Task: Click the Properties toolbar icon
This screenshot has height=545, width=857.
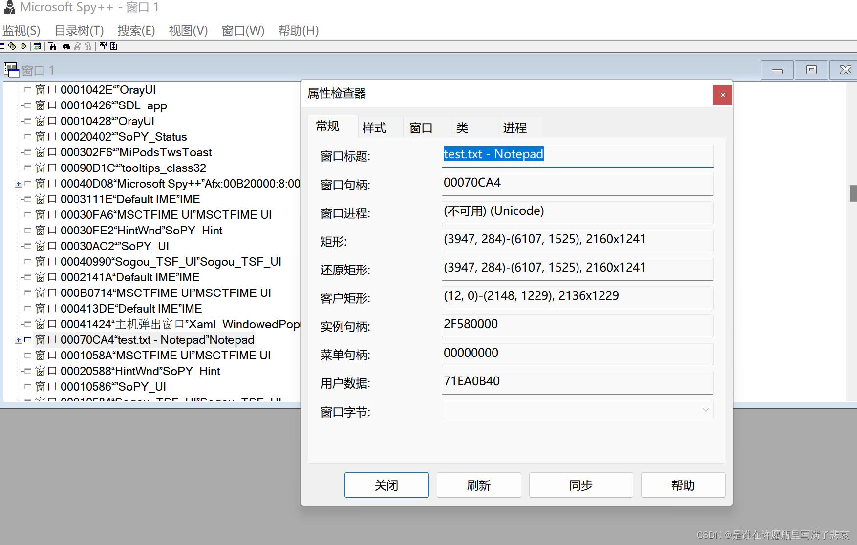Action: pyautogui.click(x=102, y=46)
